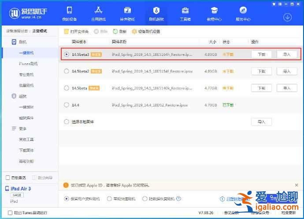Click 14.5beta2 row firmware file name
The width and height of the screenshot is (304, 219).
click(152, 71)
